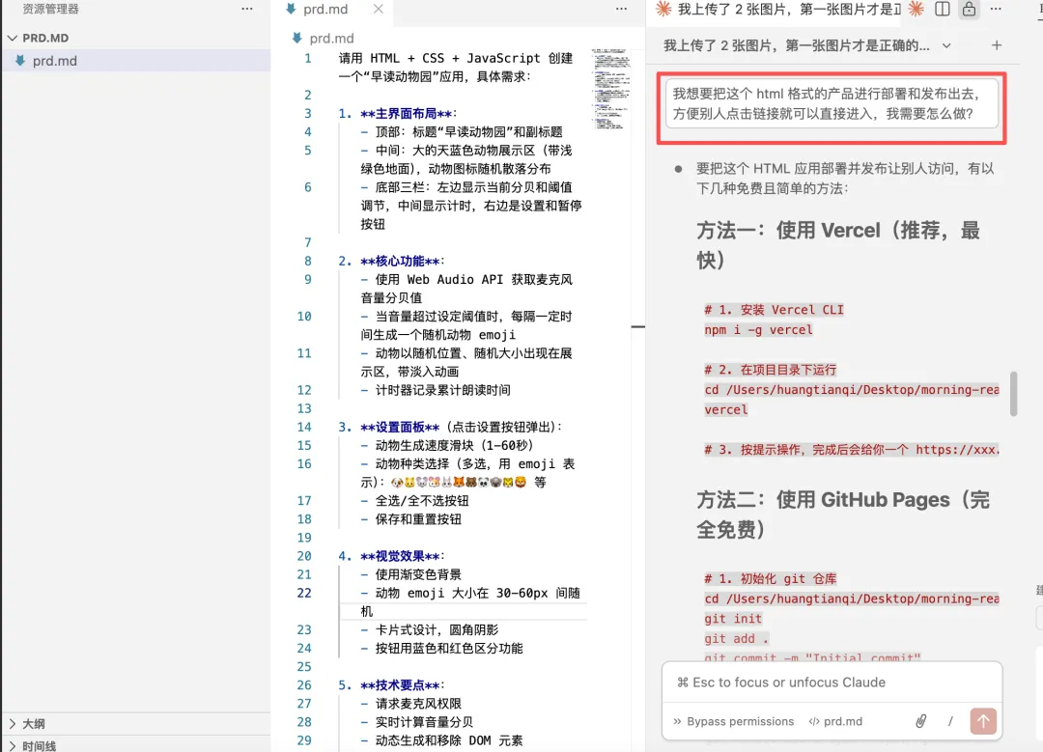Click line 卡片式设计,圆角阴影

pos(430,629)
